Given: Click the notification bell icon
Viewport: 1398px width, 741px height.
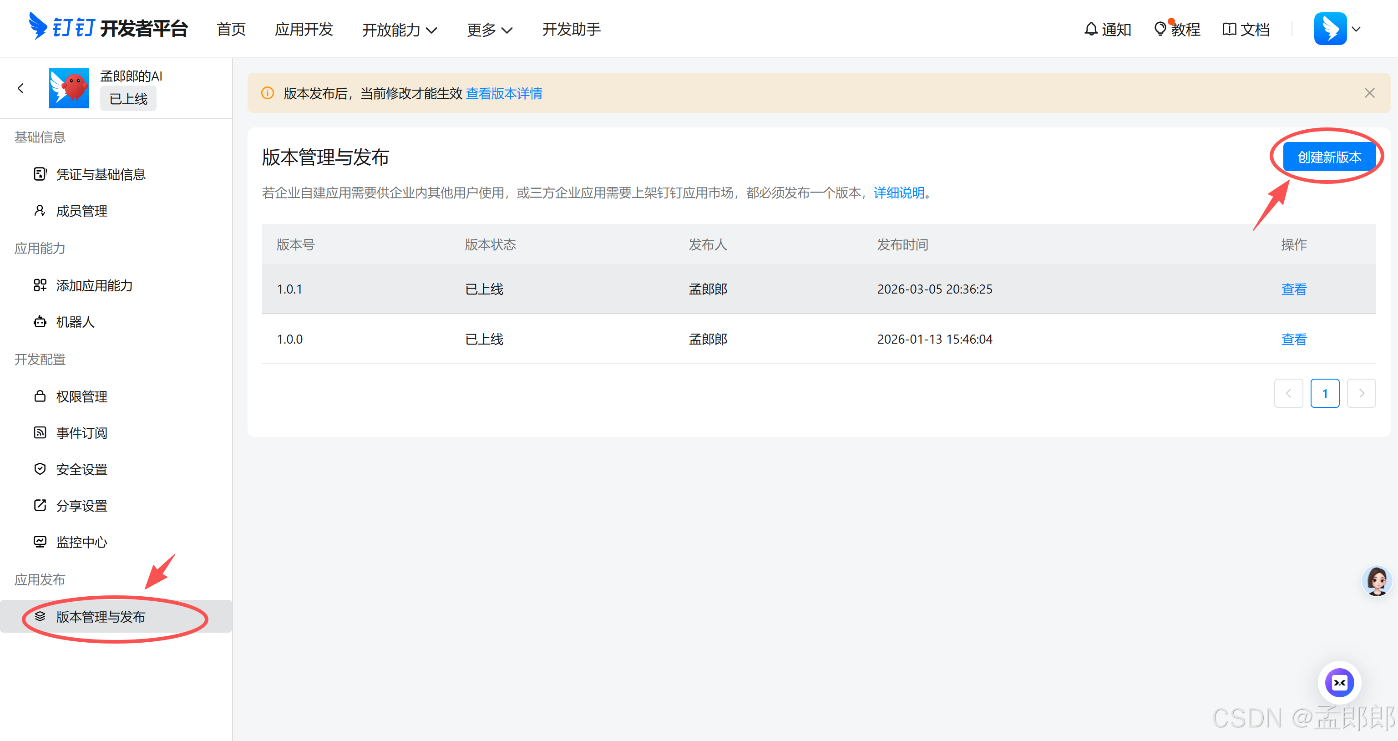Looking at the screenshot, I should click(1091, 29).
